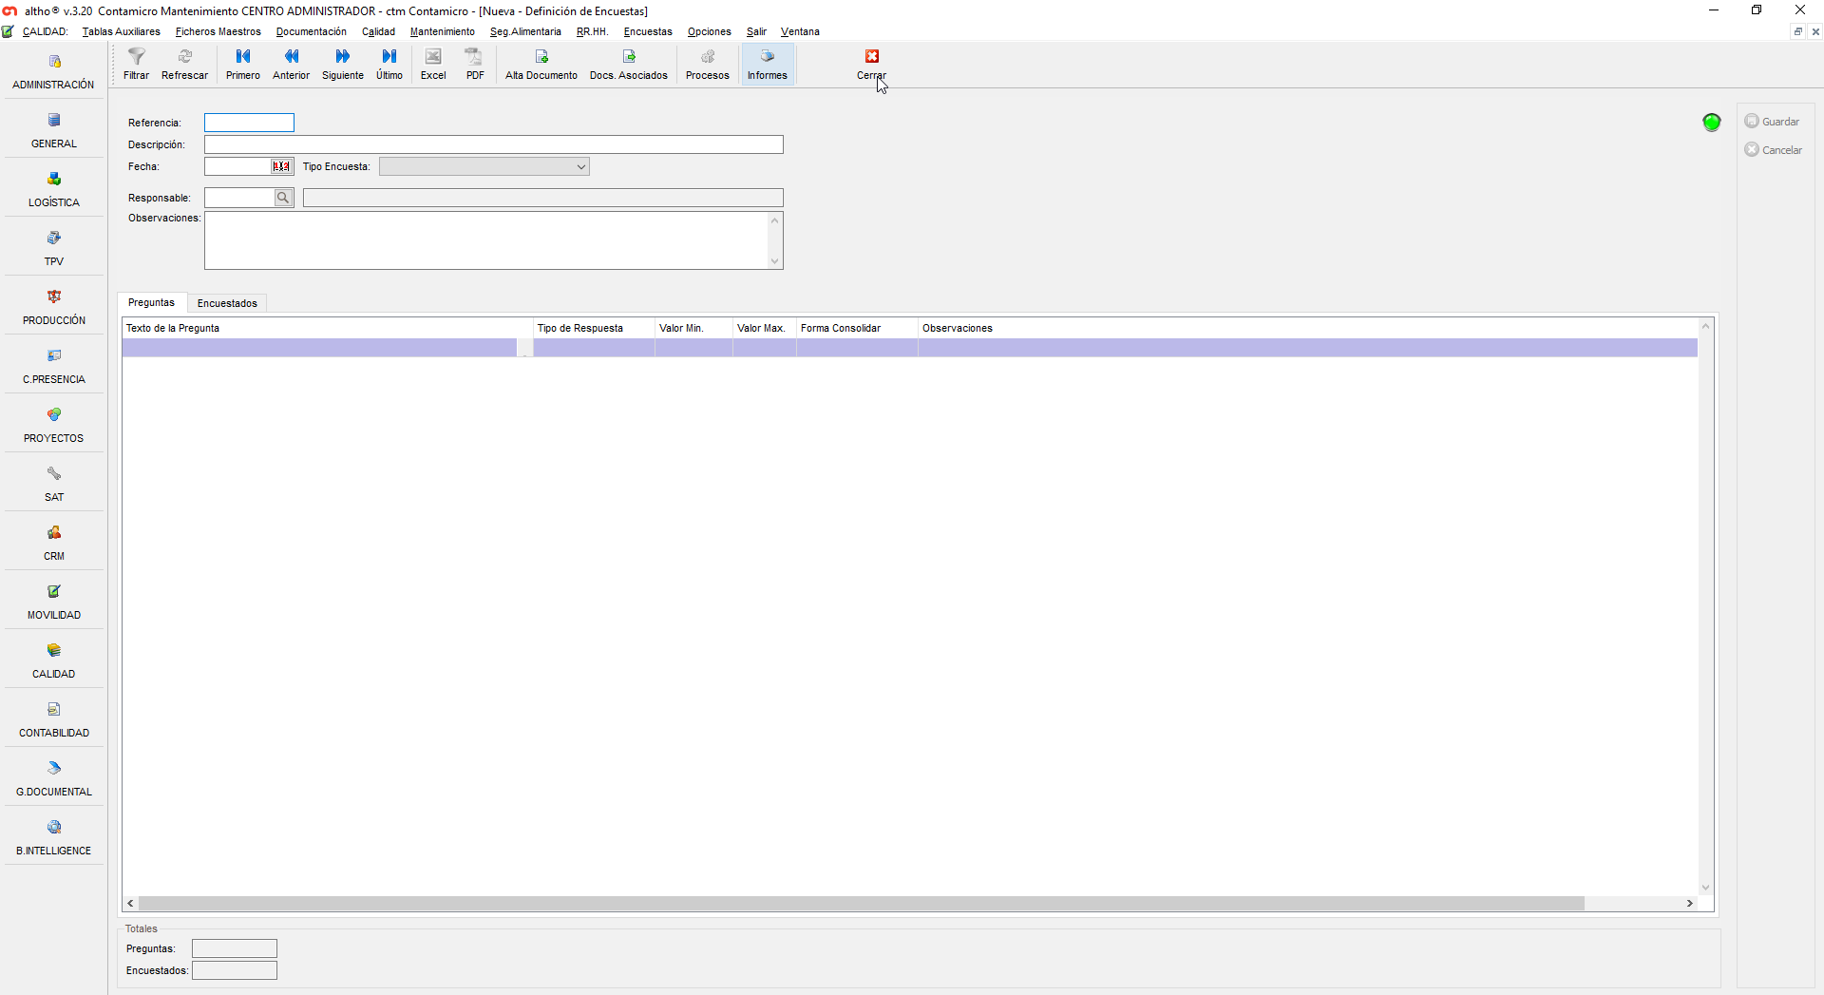Export the survey as PDF
1824x995 pixels.
pos(475,58)
